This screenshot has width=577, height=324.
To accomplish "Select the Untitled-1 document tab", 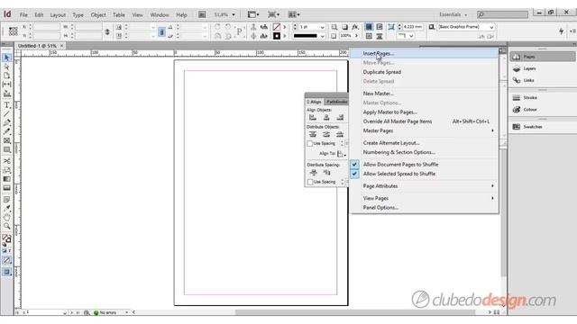I will [x=37, y=46].
